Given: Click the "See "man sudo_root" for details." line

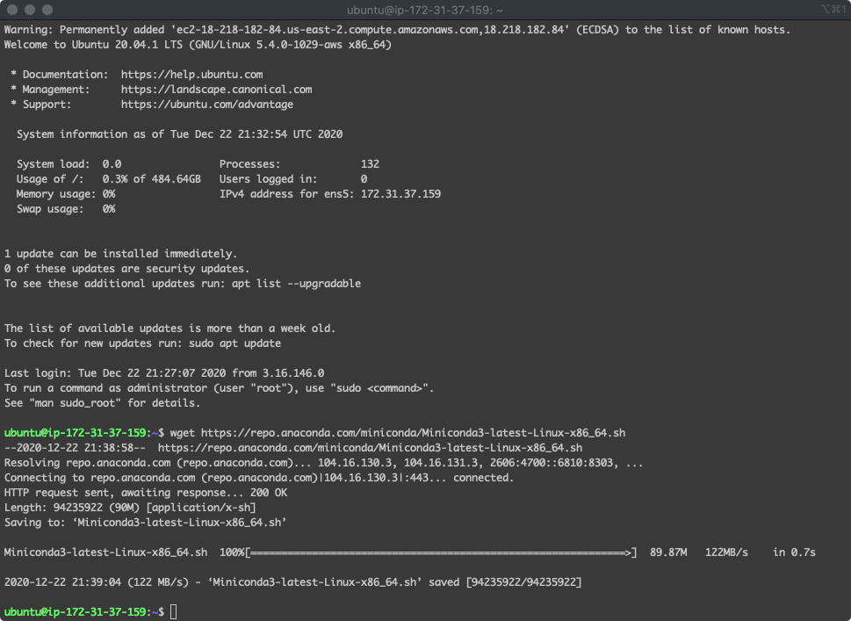Looking at the screenshot, I should point(102,403).
